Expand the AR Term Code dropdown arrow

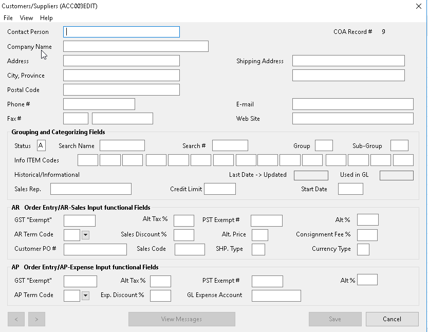(85, 235)
